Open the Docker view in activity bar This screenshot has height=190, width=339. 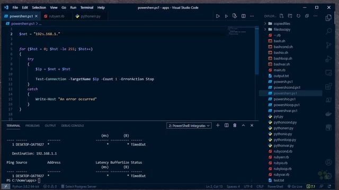coord(328,114)
